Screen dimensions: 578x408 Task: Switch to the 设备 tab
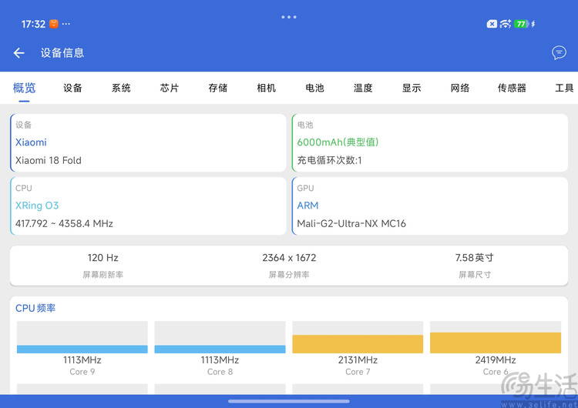pos(72,88)
